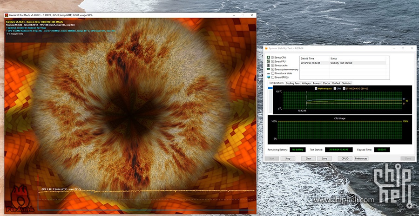Image resolution: width=419 pixels, height=216 pixels.
Task: Click the Save button
Action: tap(324, 158)
